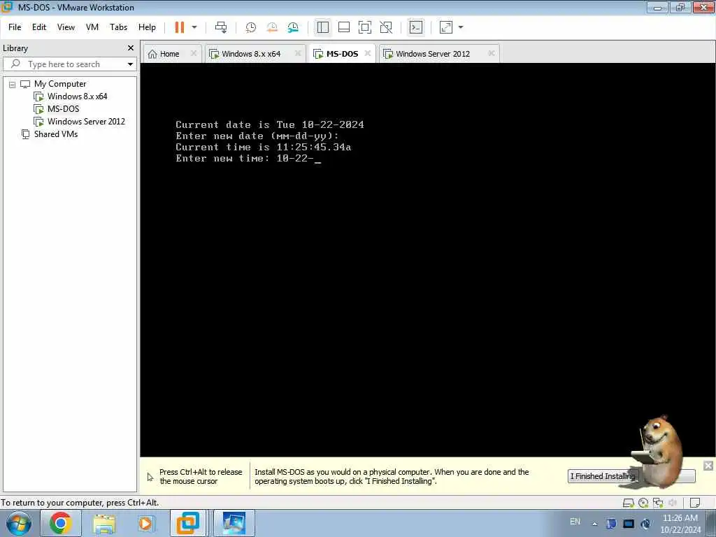Click the swirl network tray icon
Image resolution: width=716 pixels, height=537 pixels.
[645, 524]
